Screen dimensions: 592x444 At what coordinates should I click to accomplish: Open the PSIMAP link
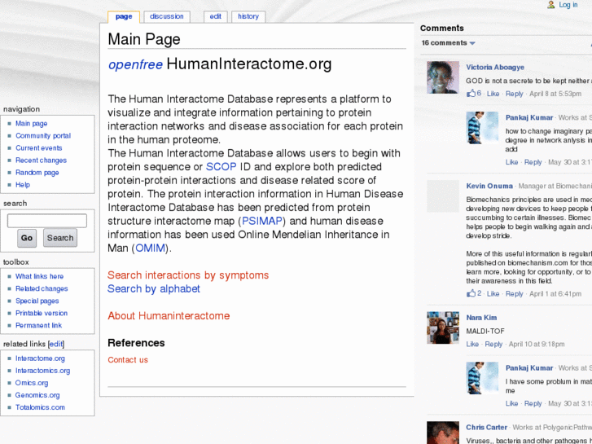(262, 221)
